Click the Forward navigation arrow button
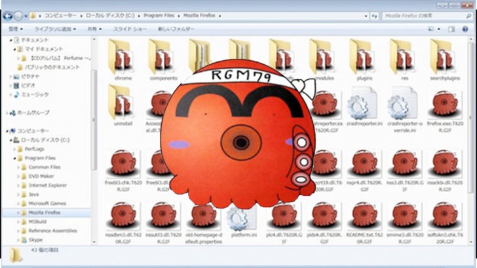This screenshot has width=477, height=268. [18, 16]
